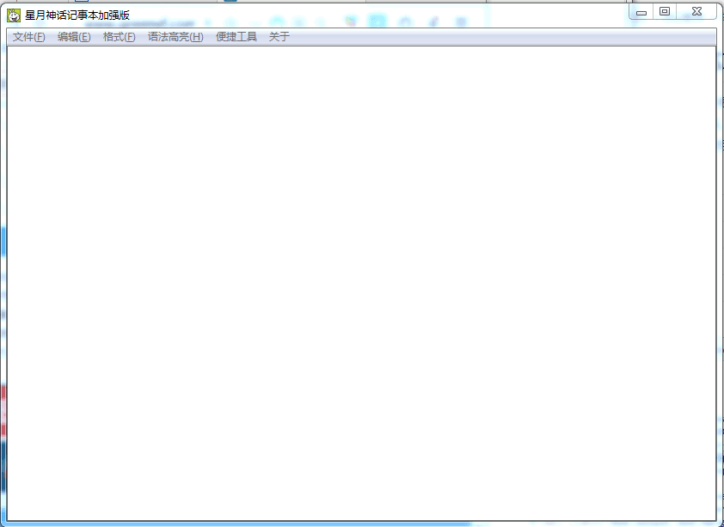Open the 文件(F) menu
Screen dimensions: 724x527
click(28, 37)
